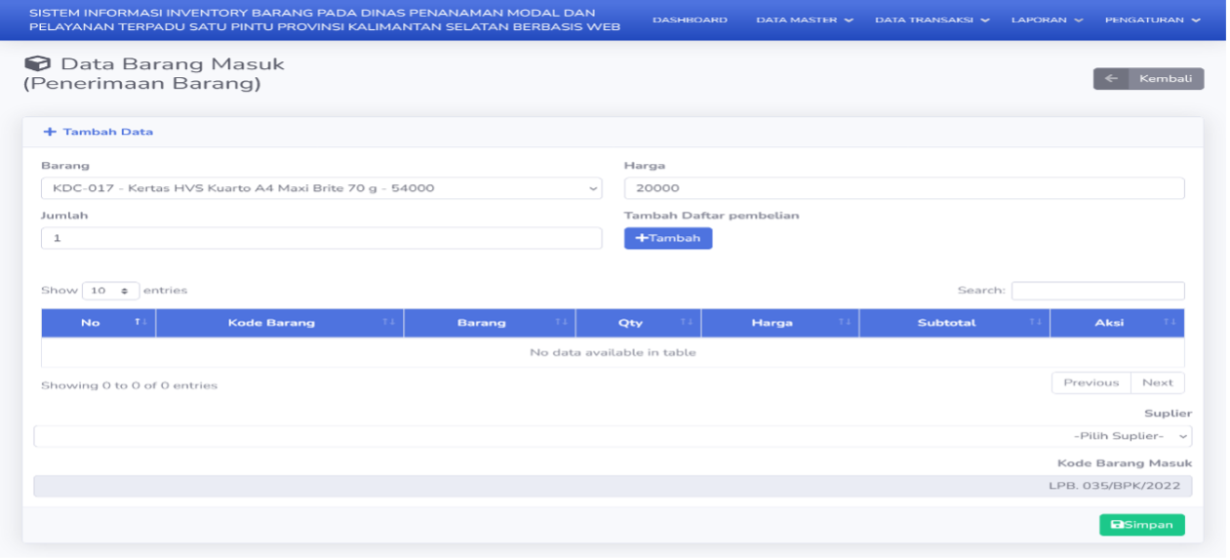This screenshot has width=1230, height=560.
Task: Open the Laporan menu
Action: click(x=1047, y=20)
